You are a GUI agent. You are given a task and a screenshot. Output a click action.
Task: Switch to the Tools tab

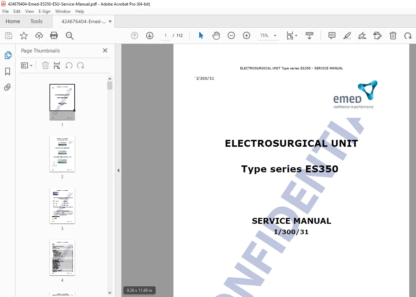tap(36, 21)
